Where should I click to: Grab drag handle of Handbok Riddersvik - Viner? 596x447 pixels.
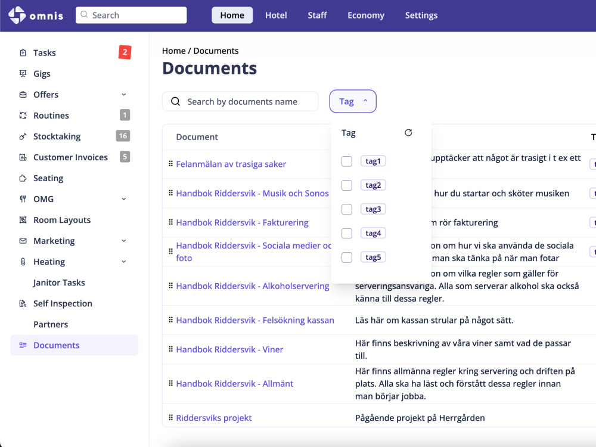170,349
